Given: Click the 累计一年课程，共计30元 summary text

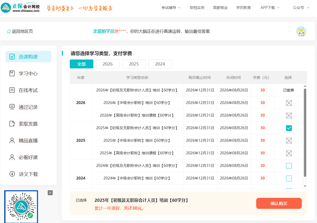Looking at the screenshot, I should [119, 208].
